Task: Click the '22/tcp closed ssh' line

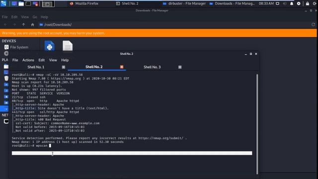Action: pyautogui.click(x=28, y=97)
